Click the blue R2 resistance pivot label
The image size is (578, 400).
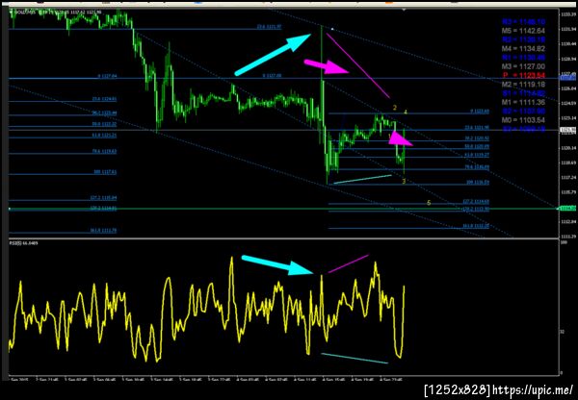point(523,39)
